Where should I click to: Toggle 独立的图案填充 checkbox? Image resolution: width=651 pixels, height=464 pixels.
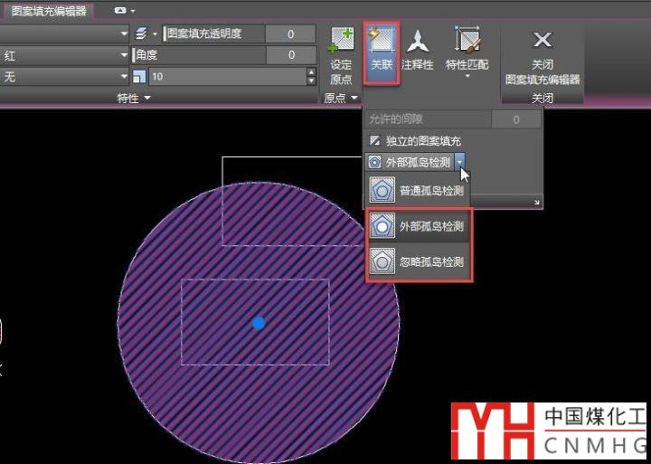pos(375,141)
